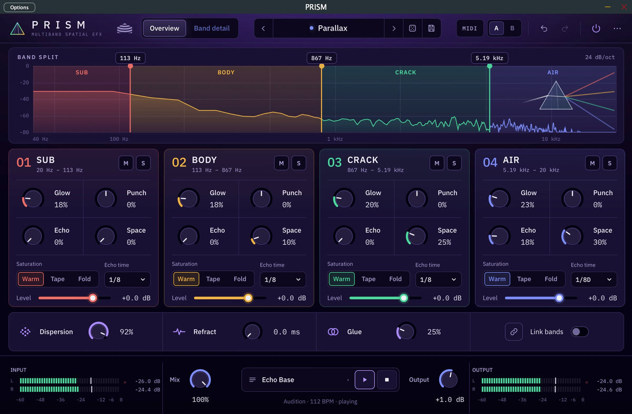Open the more options ellipsis menu
The width and height of the screenshot is (632, 414).
point(617,28)
